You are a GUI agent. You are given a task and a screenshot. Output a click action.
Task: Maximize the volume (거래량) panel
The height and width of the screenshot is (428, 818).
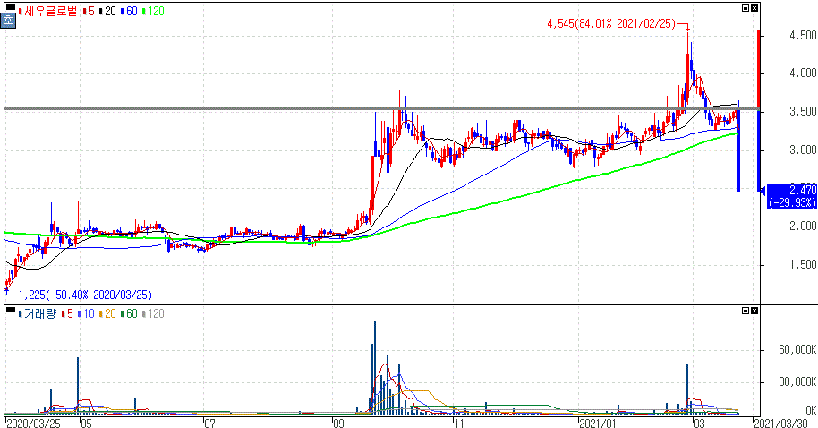pyautogui.click(x=746, y=311)
